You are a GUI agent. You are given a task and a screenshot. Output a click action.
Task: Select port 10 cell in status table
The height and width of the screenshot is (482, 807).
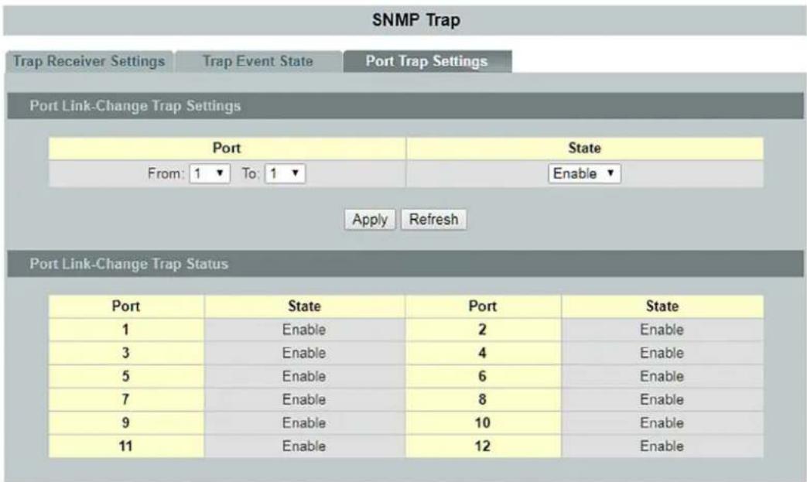[483, 423]
